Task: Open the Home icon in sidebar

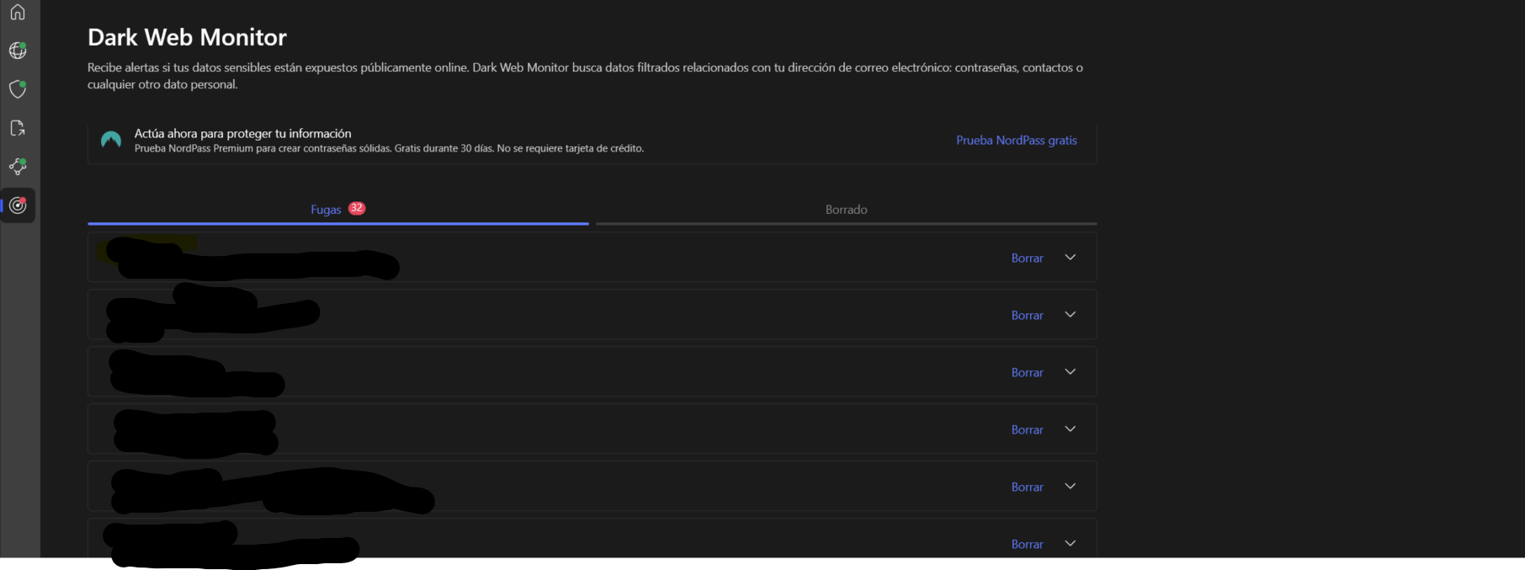Action: tap(18, 12)
